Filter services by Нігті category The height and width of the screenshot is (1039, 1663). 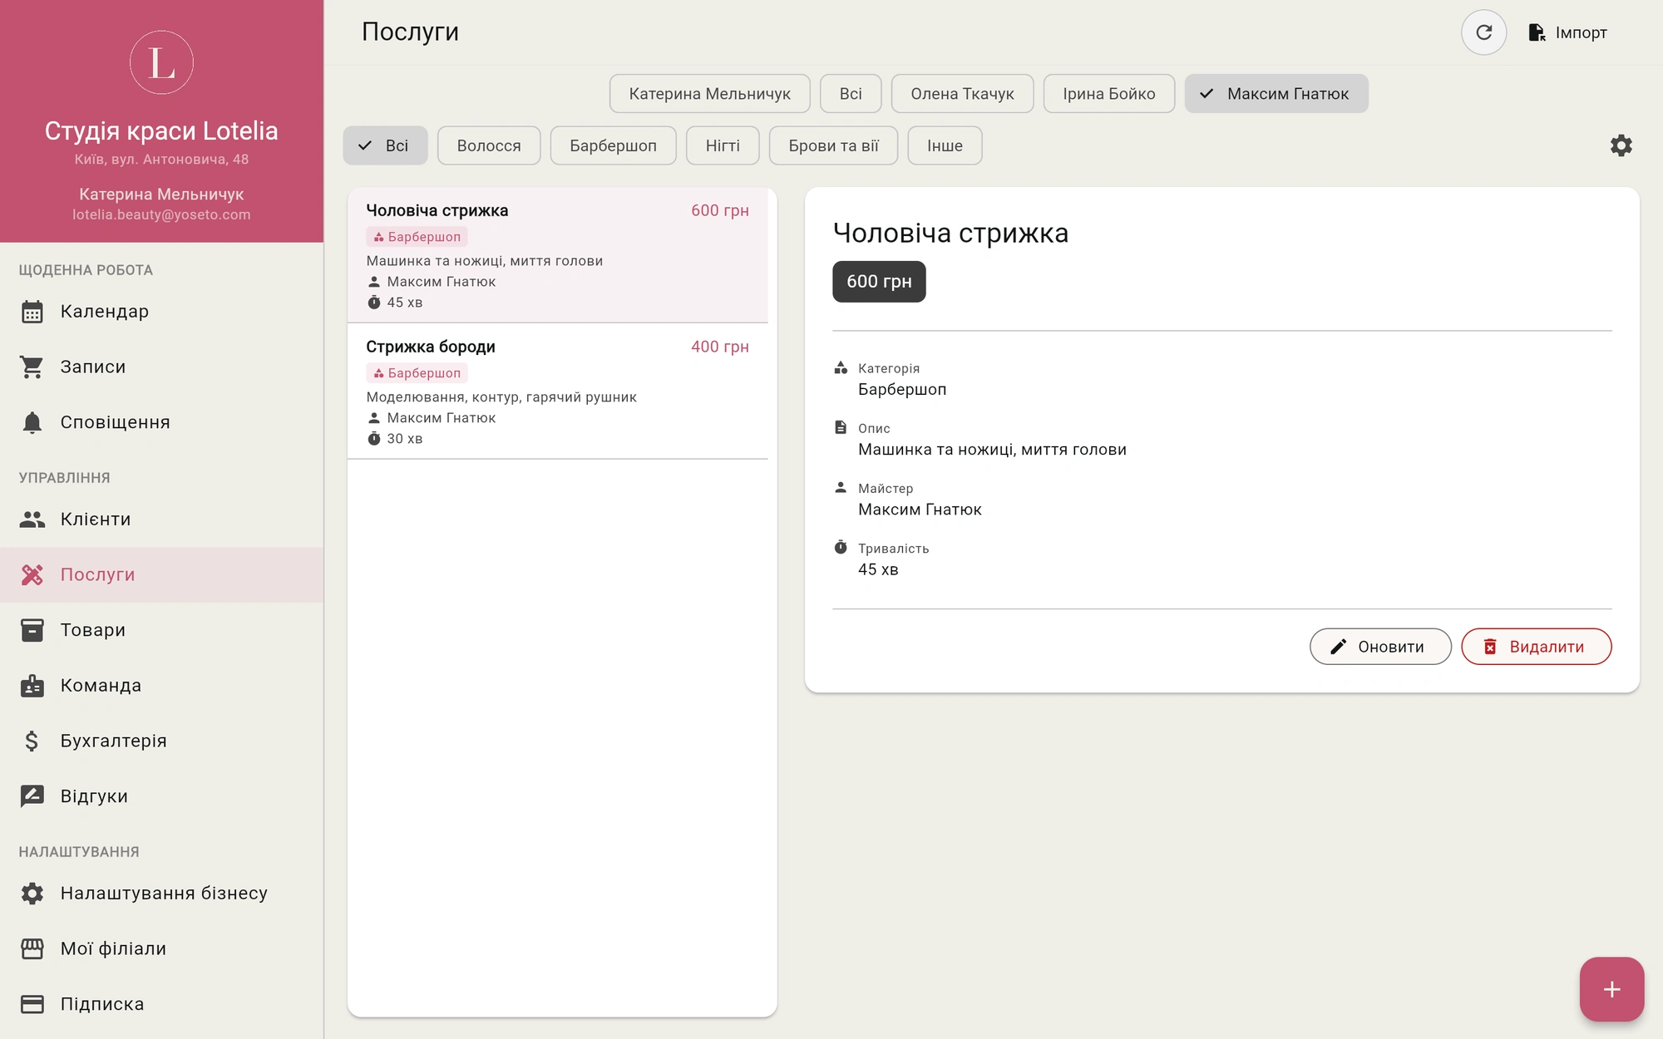point(723,145)
